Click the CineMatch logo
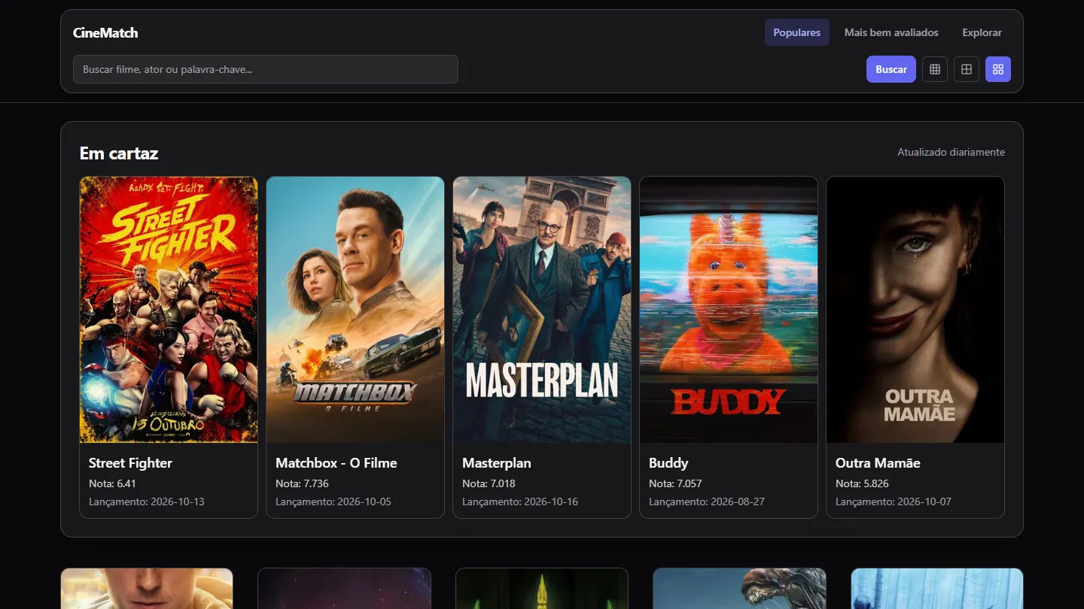 105,32
